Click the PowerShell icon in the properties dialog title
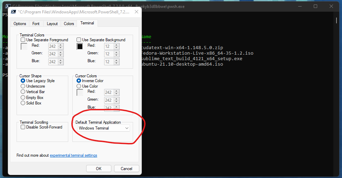 (x=13, y=12)
